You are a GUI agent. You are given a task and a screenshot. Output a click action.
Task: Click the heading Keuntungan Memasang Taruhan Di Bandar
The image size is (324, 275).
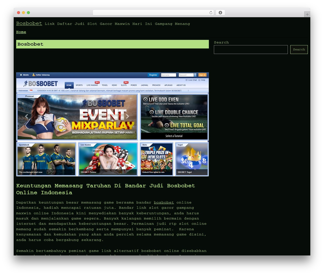[106, 189]
